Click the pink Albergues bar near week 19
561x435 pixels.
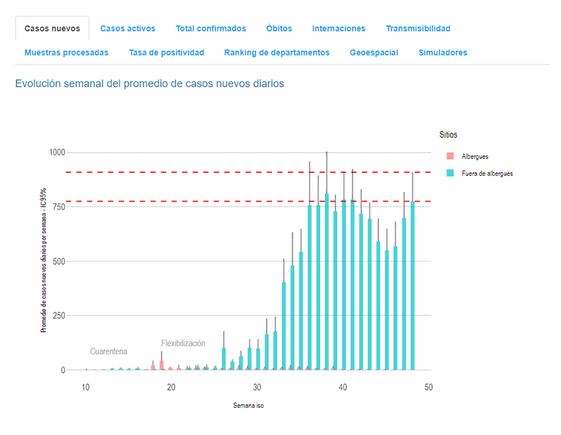pos(162,365)
